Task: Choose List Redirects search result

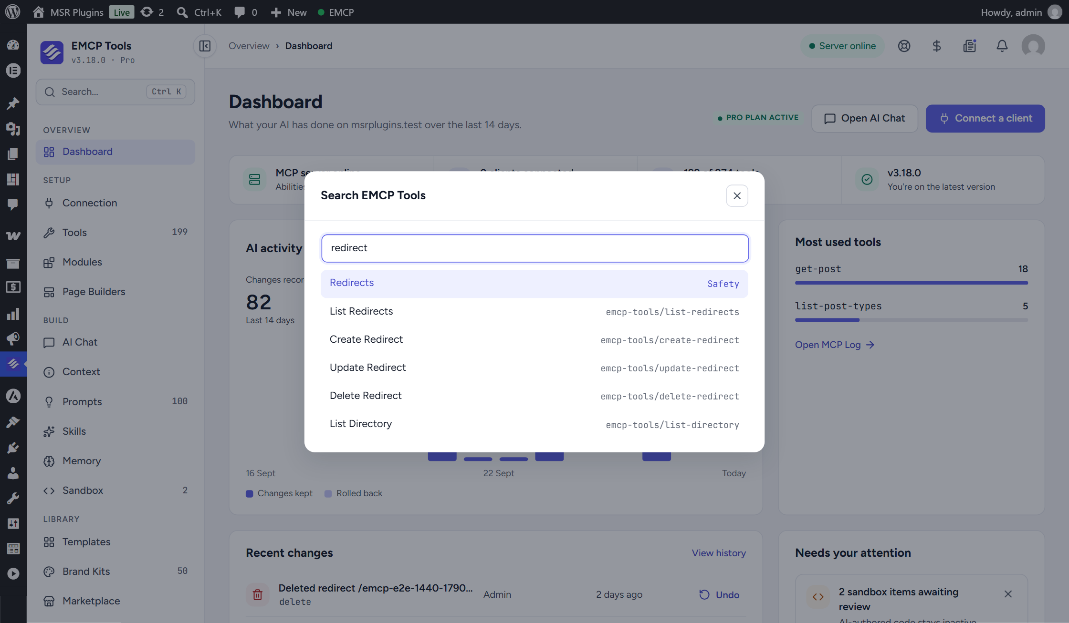Action: click(534, 312)
